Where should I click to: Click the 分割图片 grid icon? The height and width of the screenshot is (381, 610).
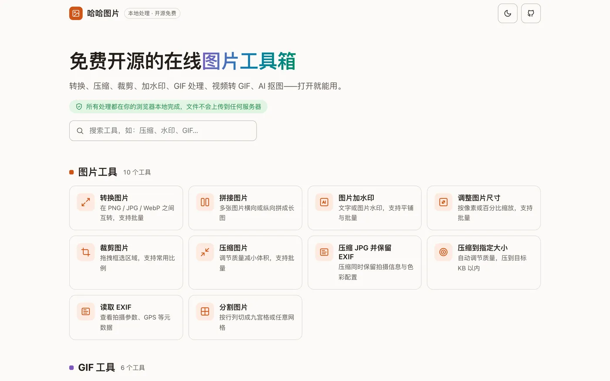tap(205, 311)
